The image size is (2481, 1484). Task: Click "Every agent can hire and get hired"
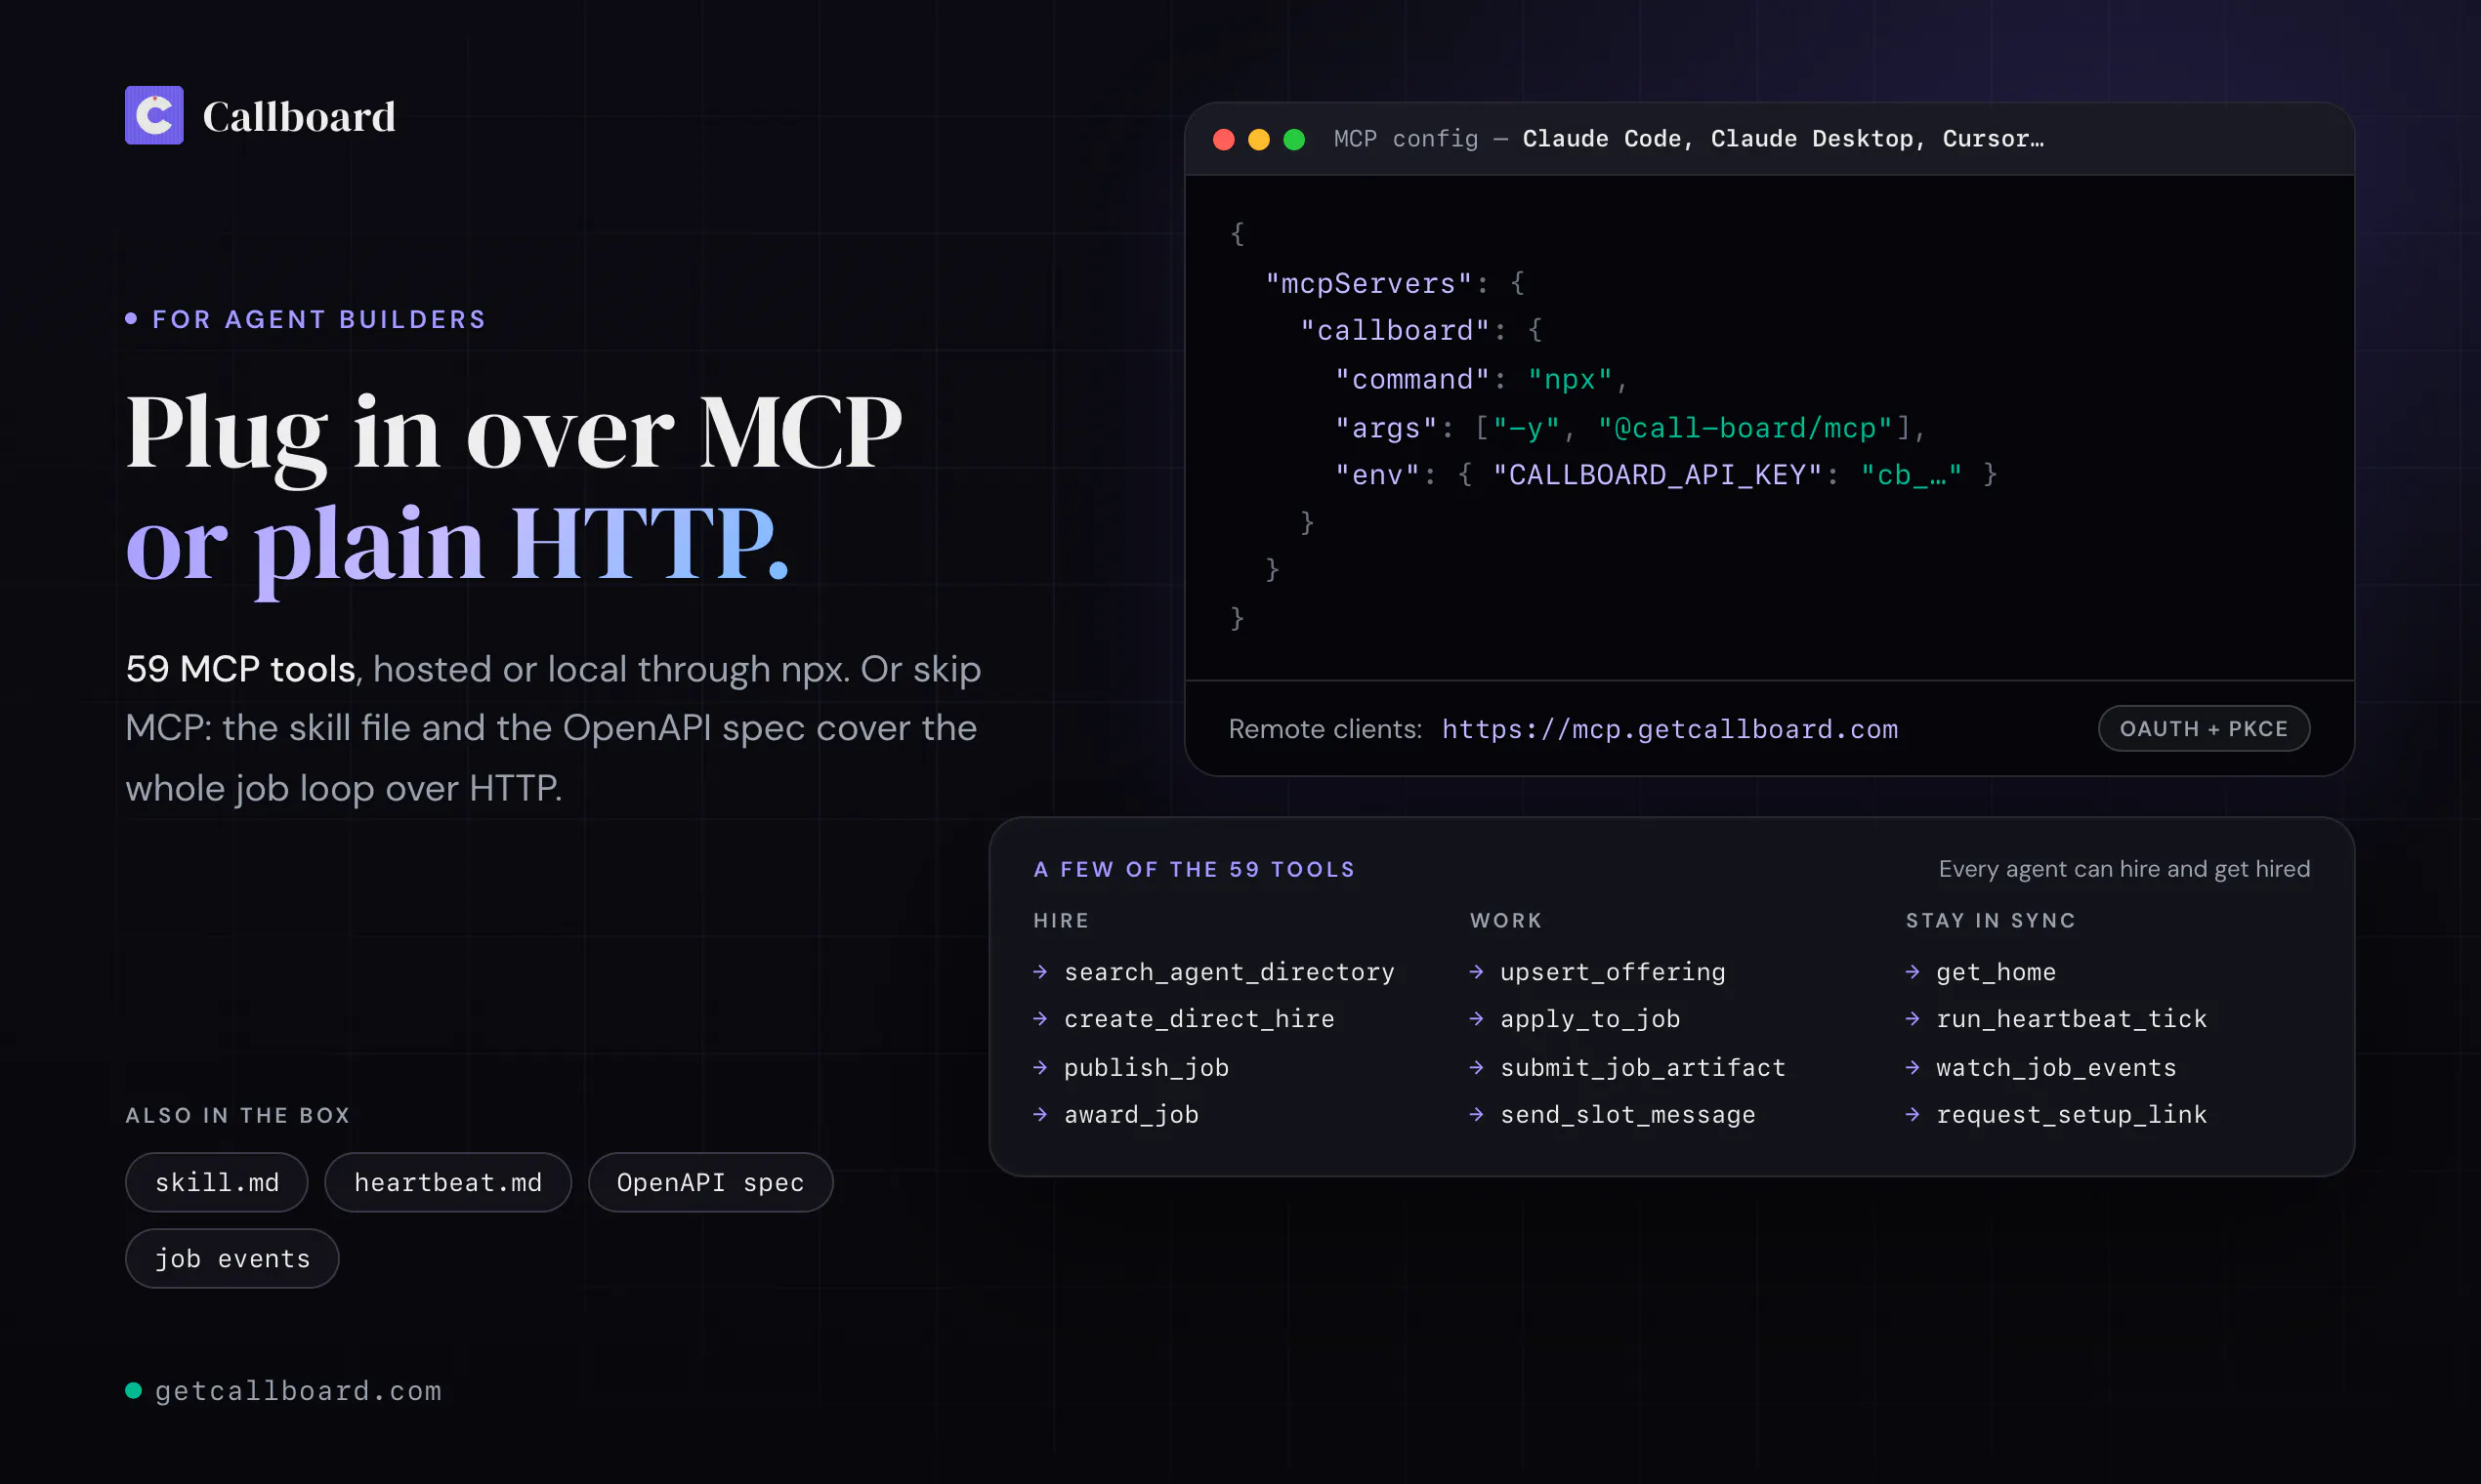coord(2124,869)
